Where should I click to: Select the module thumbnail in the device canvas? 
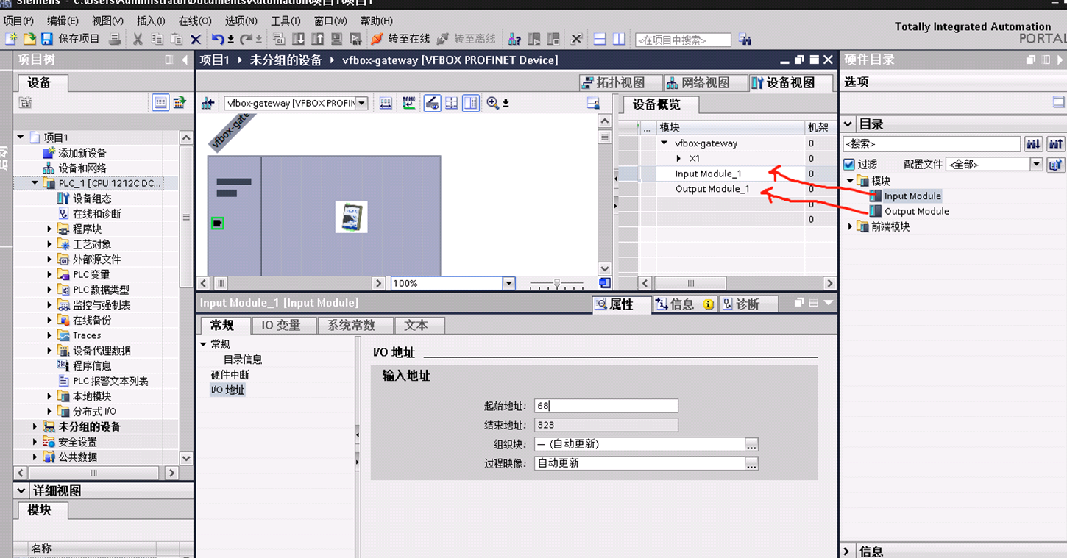352,217
